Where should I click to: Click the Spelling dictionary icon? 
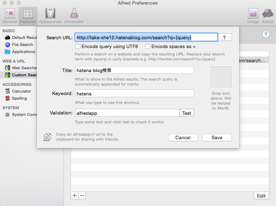[x=7, y=98]
